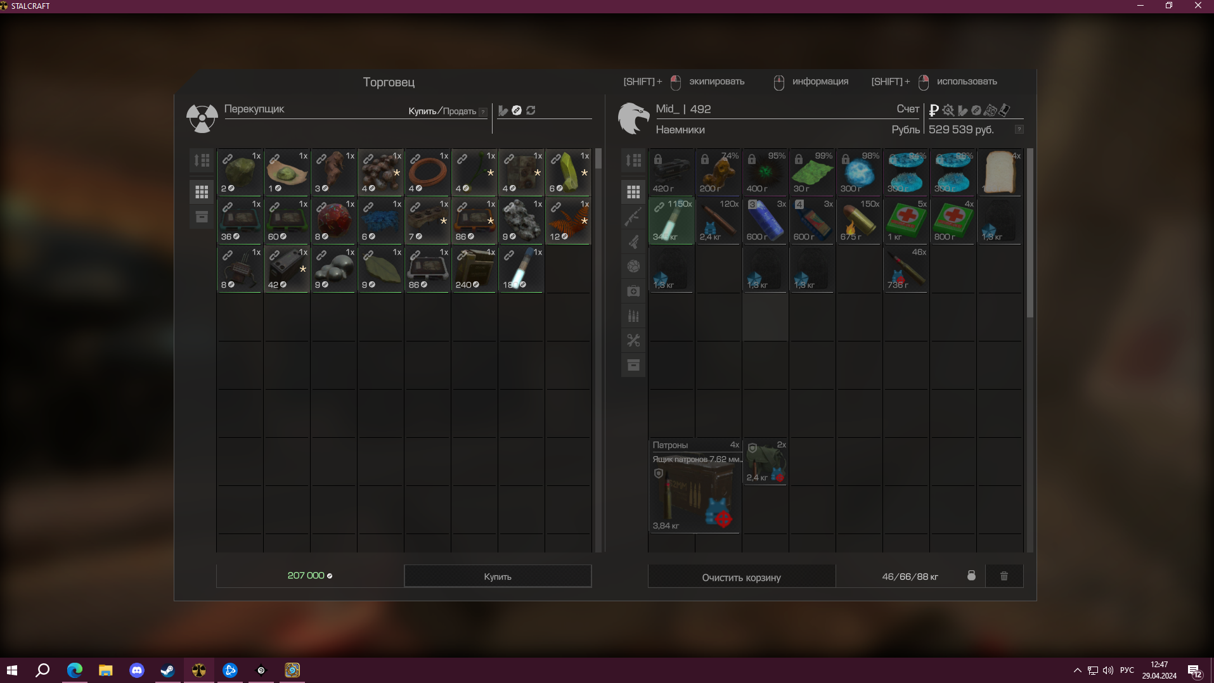The height and width of the screenshot is (683, 1214).
Task: Select the orange fern trader item priced 12
Action: tap(568, 220)
